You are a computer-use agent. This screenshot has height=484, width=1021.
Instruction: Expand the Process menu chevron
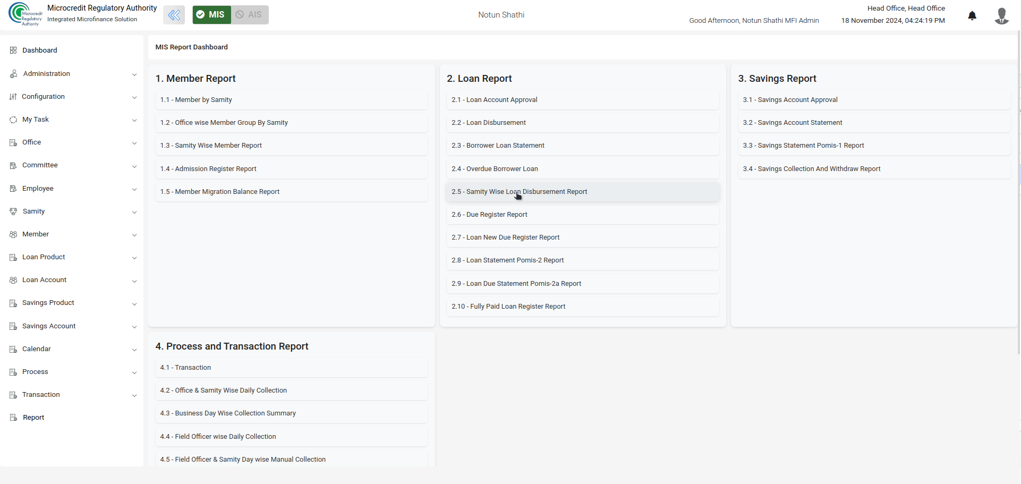point(134,372)
